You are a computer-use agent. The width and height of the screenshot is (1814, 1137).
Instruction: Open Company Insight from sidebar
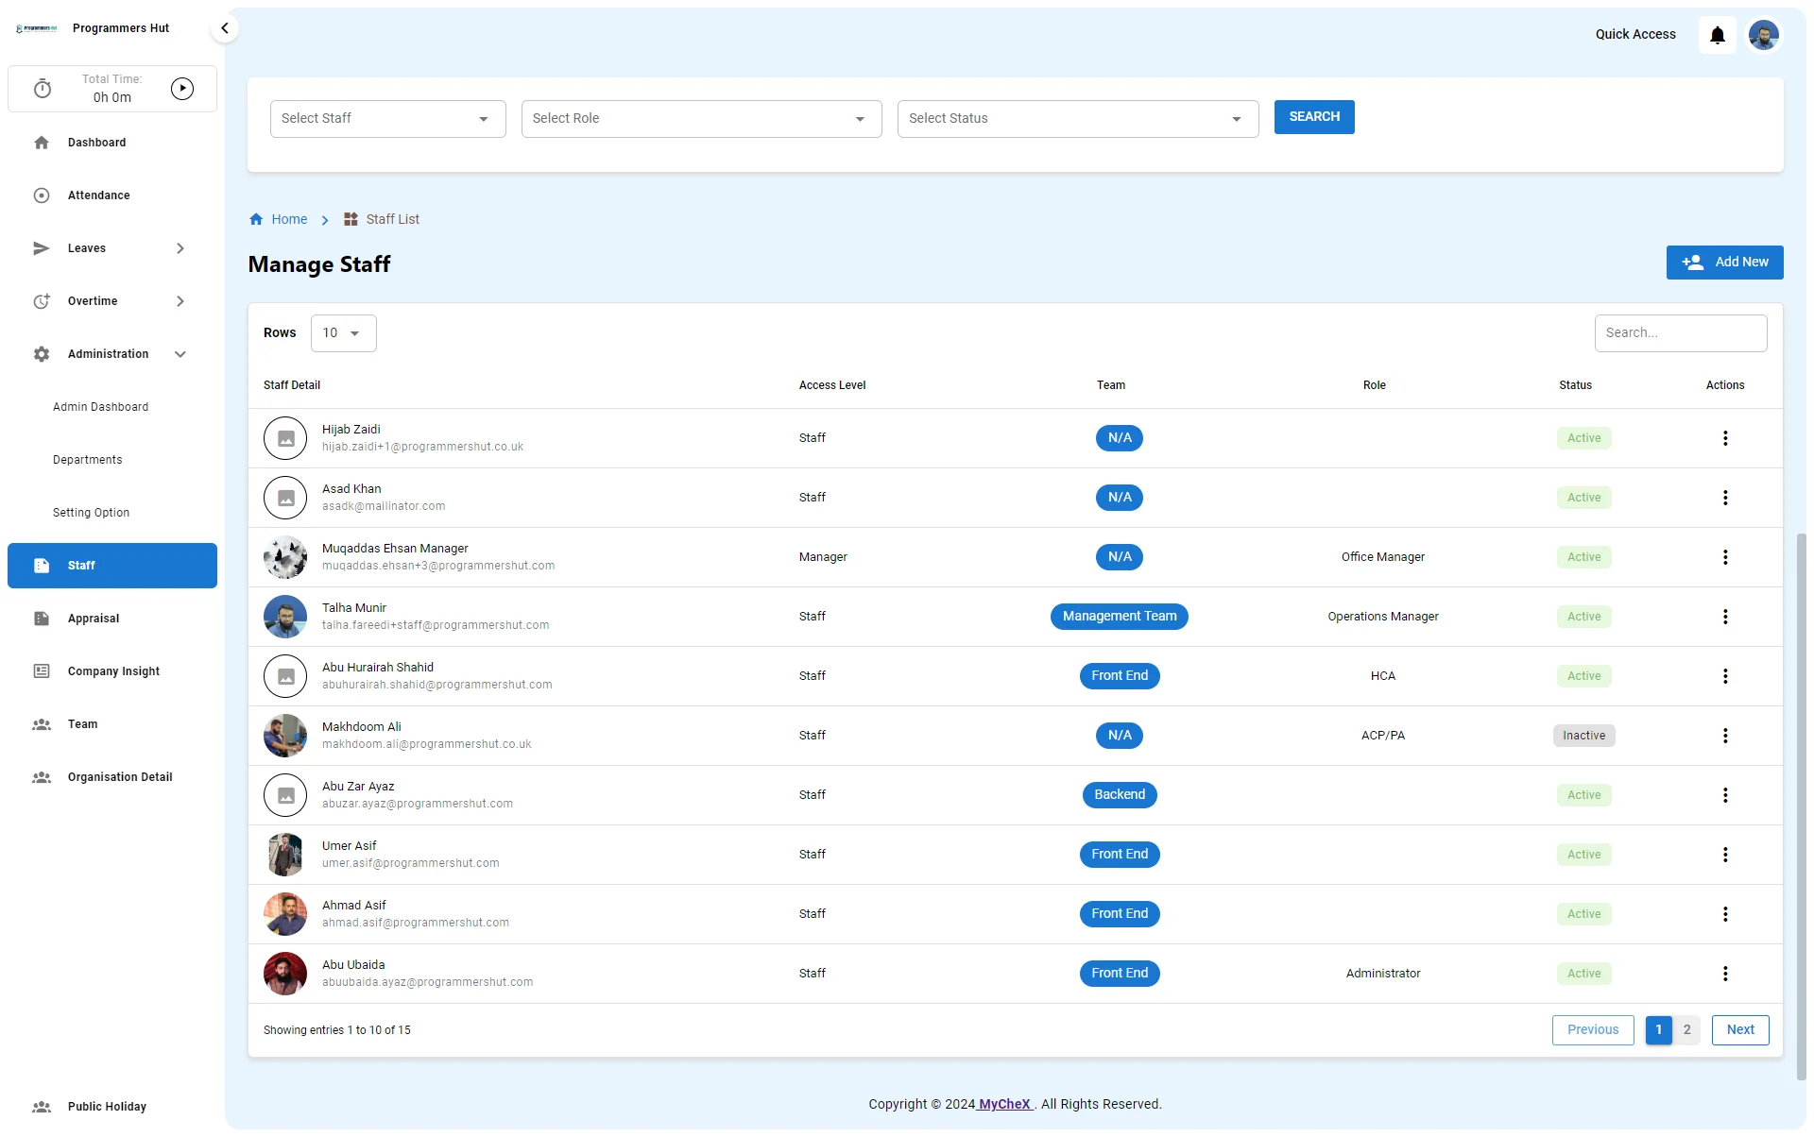point(113,671)
